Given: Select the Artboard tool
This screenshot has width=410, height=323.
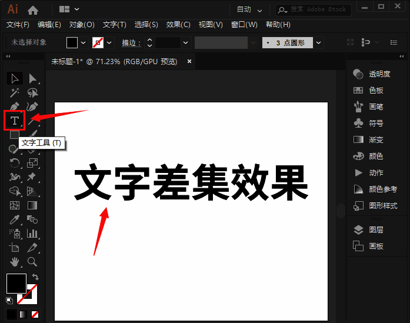Looking at the screenshot, I should tap(15, 248).
